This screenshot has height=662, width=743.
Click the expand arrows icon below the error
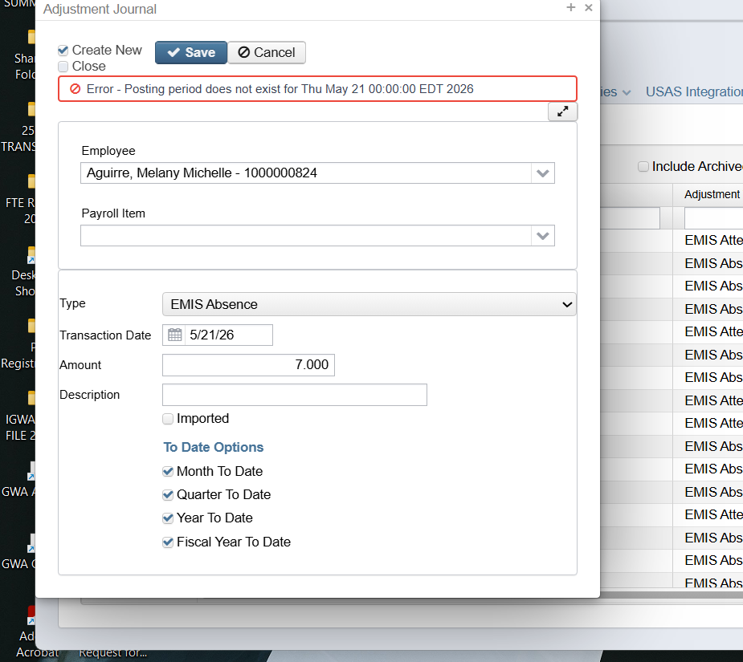(x=562, y=112)
